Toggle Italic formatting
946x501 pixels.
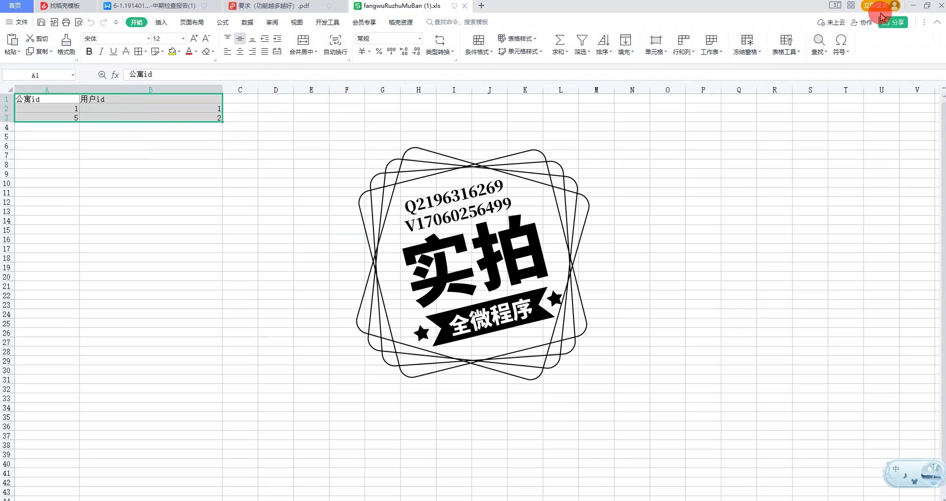(x=101, y=51)
